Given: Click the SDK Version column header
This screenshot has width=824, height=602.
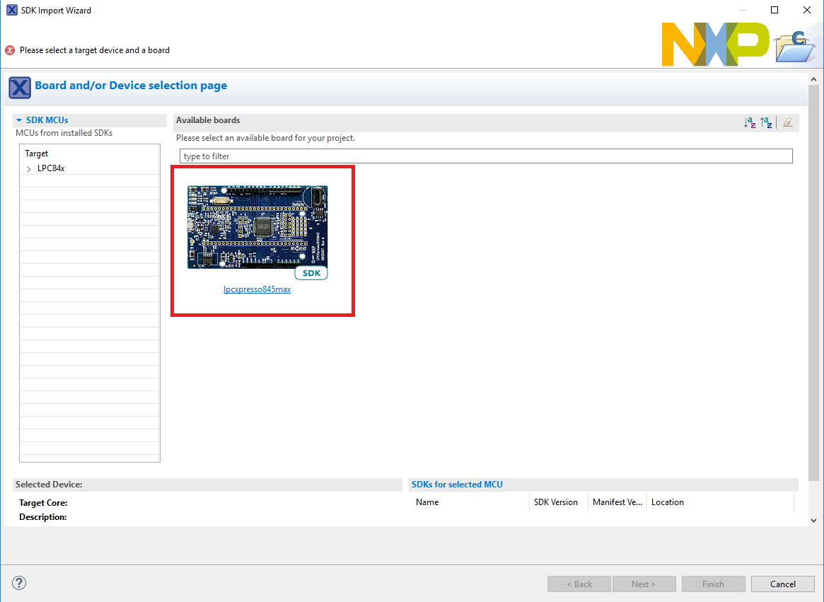Looking at the screenshot, I should tap(556, 502).
